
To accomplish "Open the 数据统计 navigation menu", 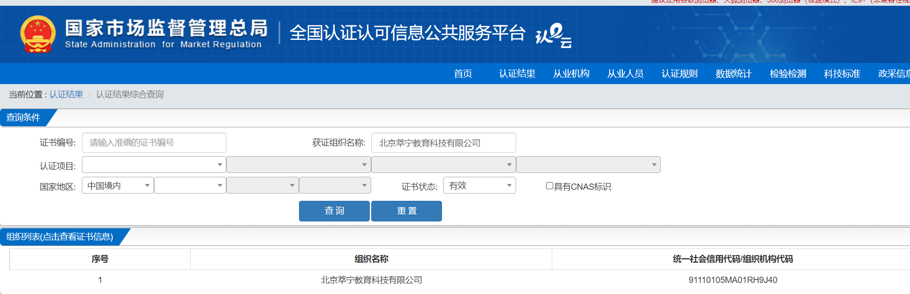I will pos(733,73).
